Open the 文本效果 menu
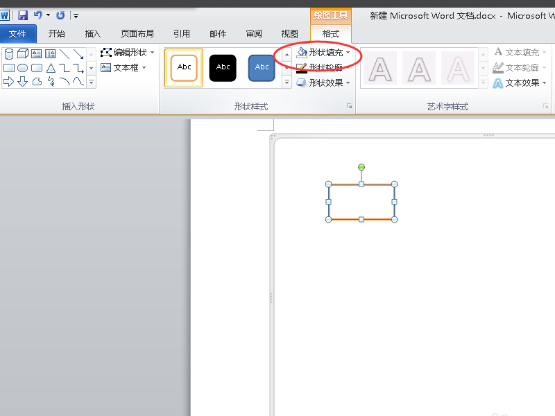Screen dimensions: 555x416 [520, 83]
